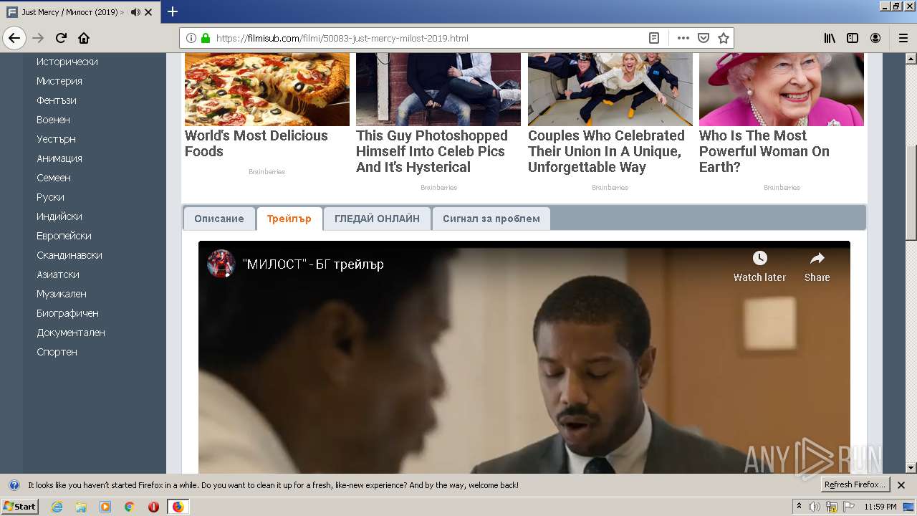Viewport: 917px width, 516px height.
Task: Open the Мистерия genre
Action: click(x=59, y=81)
